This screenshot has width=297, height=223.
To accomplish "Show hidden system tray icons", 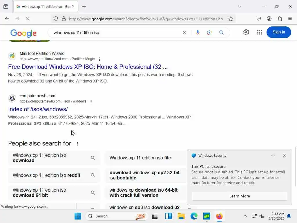I will [245, 216].
